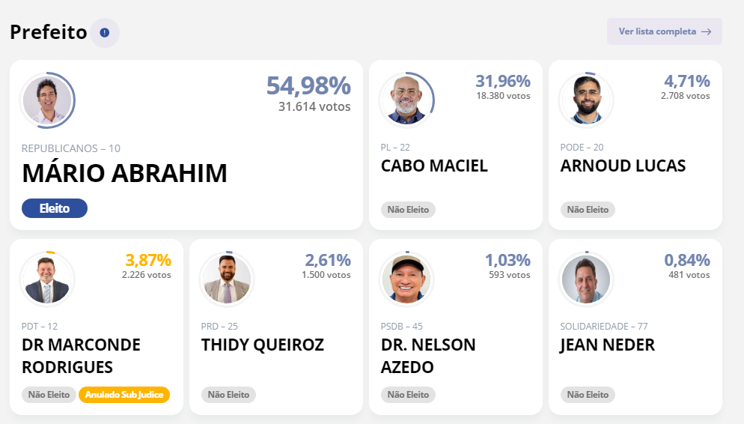Click Mário Abrahim's candidate photo
The image size is (744, 424).
[47, 100]
